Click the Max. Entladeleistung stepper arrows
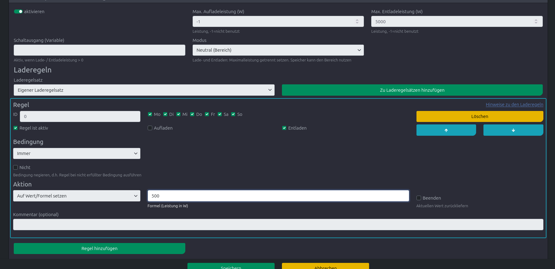Image resolution: width=555 pixels, height=269 pixels. (x=536, y=21)
